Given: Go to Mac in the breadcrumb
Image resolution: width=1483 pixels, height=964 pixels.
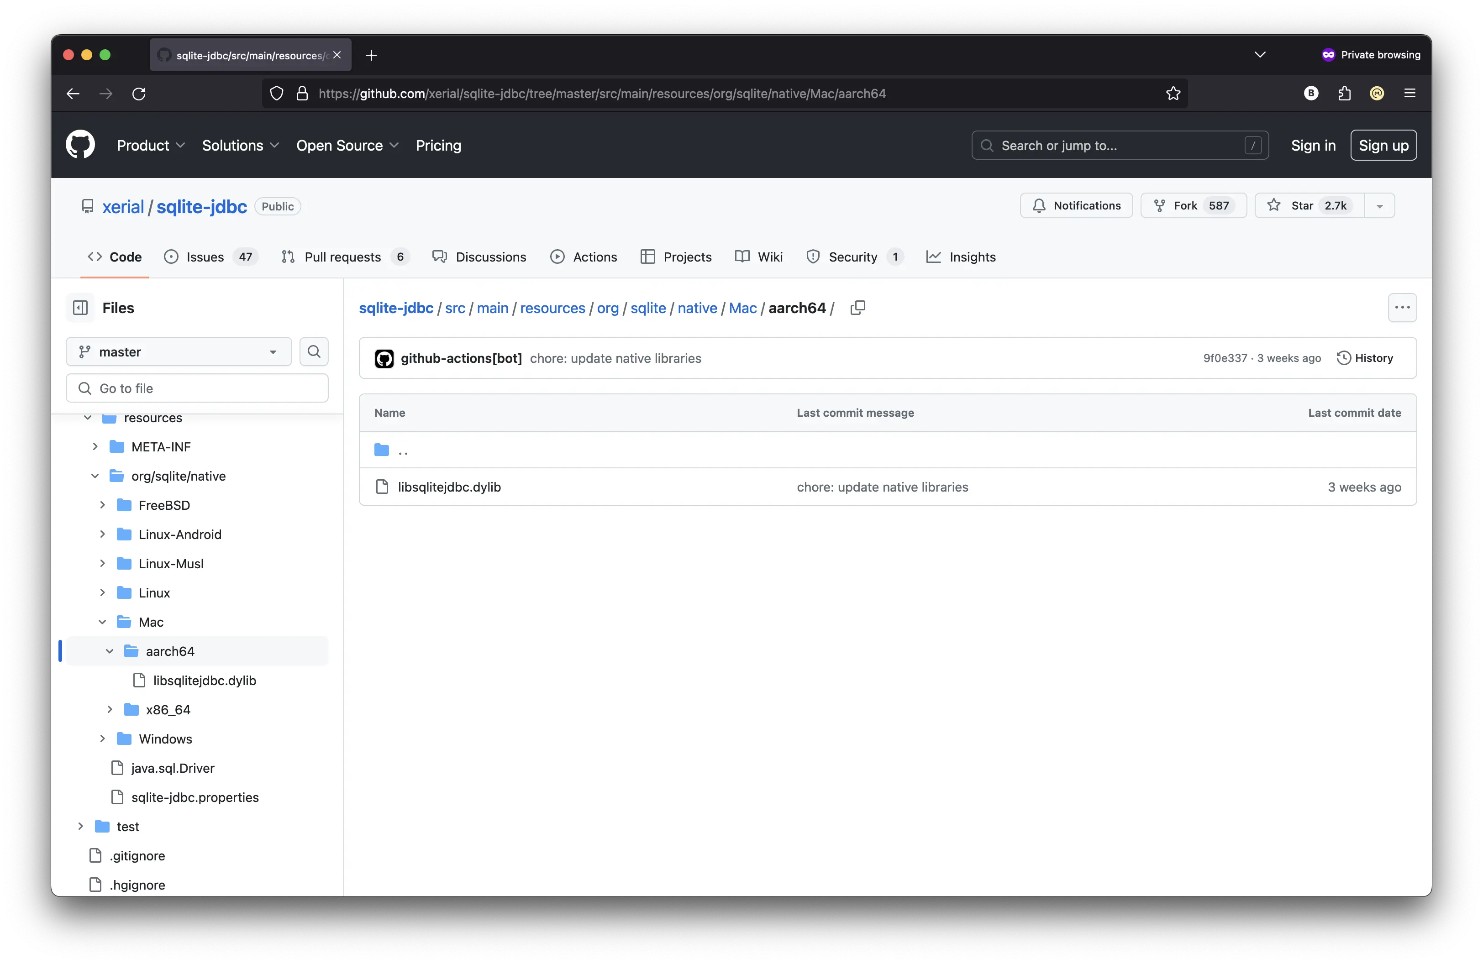Looking at the screenshot, I should click(743, 308).
